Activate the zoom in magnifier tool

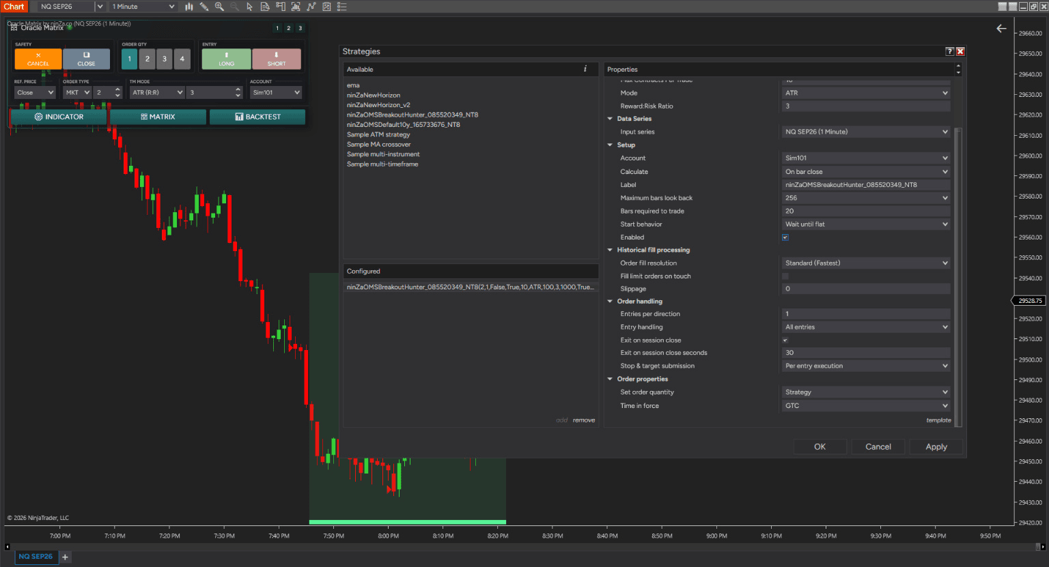[x=219, y=7]
